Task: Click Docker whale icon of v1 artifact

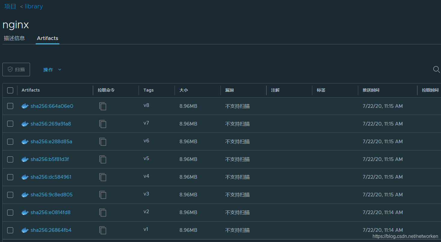Action: 25,230
